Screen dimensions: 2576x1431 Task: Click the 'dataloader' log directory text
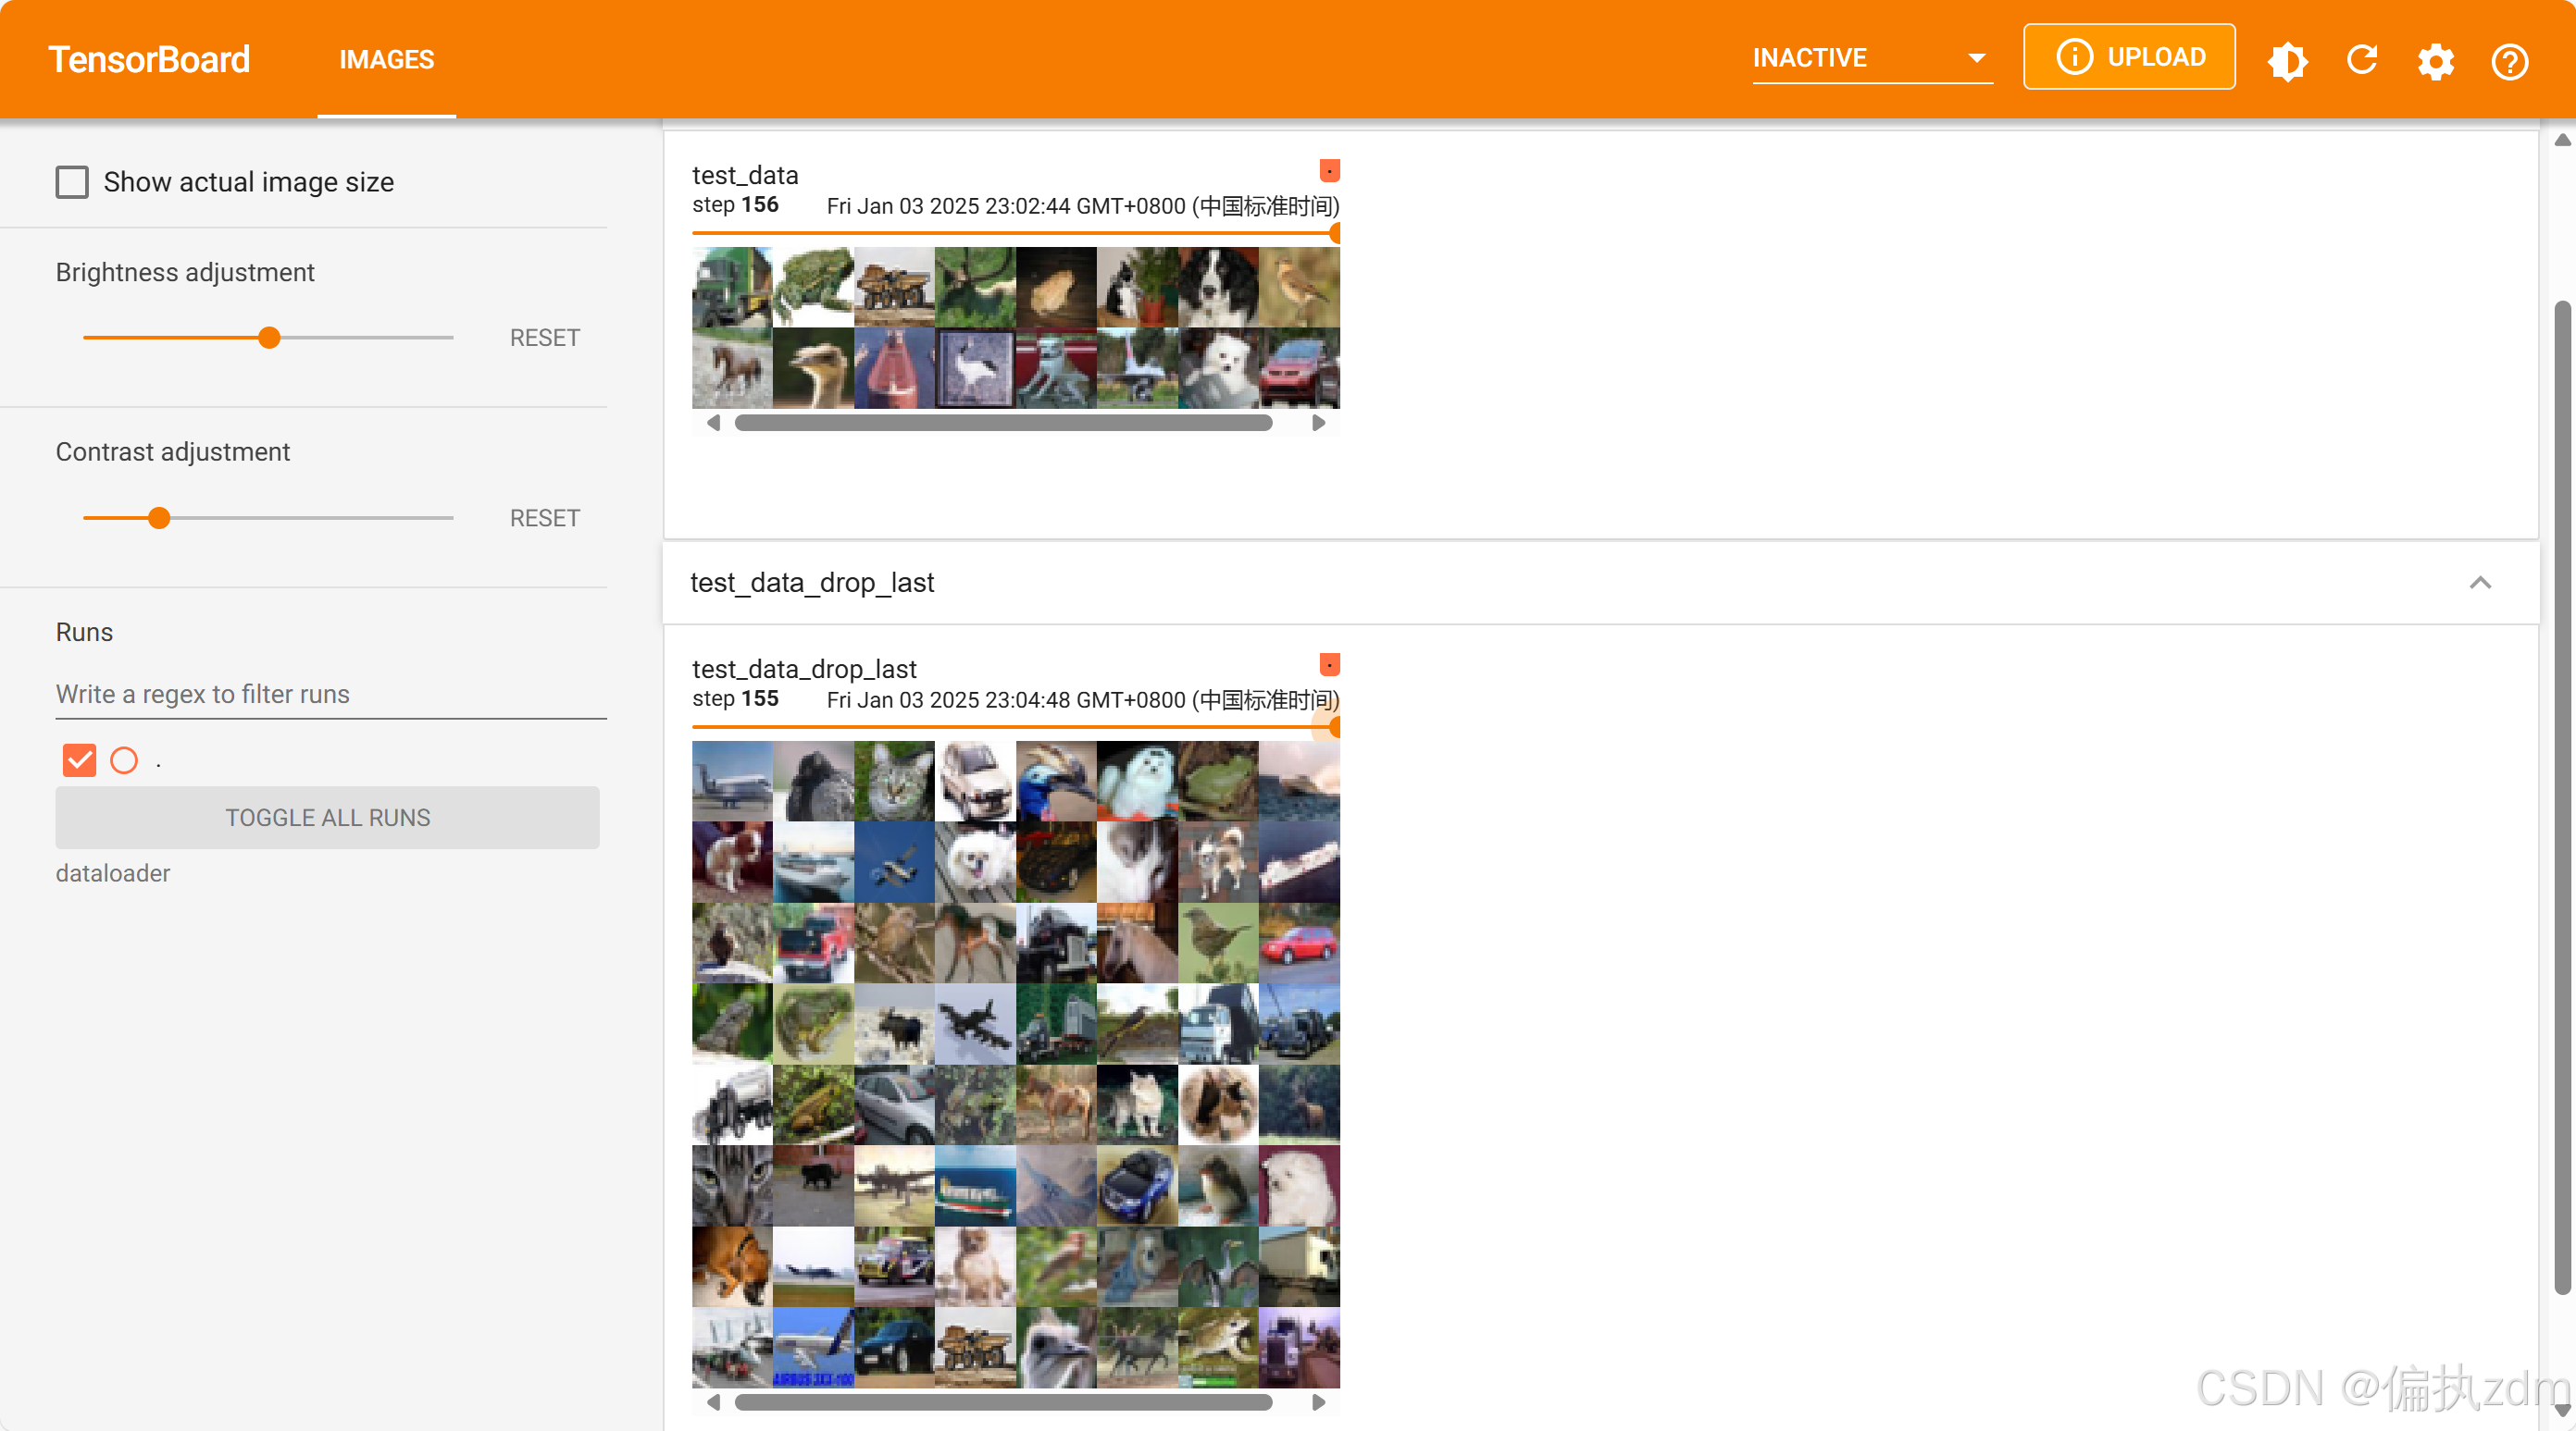click(113, 873)
